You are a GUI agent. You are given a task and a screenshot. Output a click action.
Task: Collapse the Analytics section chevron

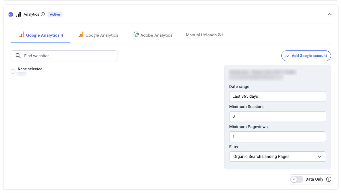coord(330,14)
